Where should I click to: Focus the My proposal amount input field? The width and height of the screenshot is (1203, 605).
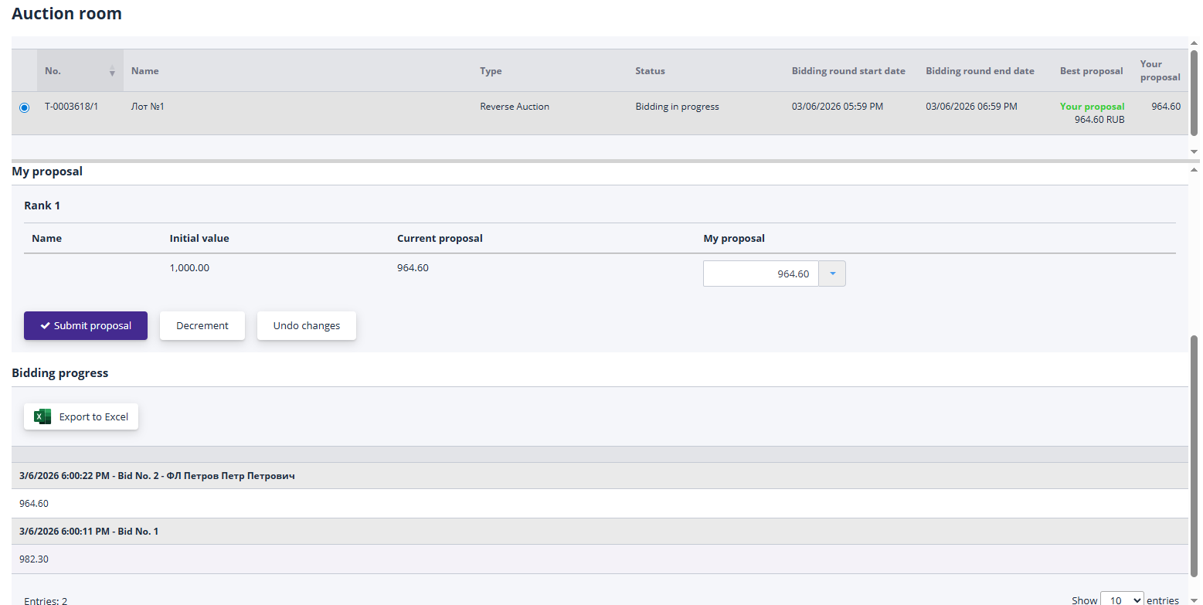(x=760, y=274)
